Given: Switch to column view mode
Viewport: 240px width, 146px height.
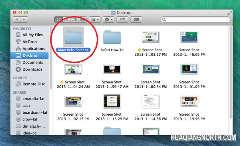Looking at the screenshot, I should point(74,20).
